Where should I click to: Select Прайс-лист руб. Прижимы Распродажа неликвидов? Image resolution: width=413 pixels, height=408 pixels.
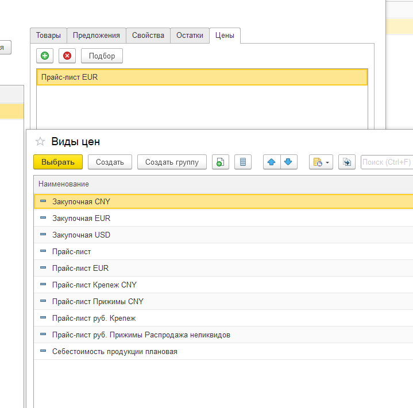(x=223, y=335)
